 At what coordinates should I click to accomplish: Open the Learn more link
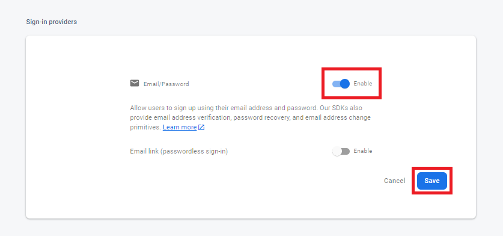(180, 127)
